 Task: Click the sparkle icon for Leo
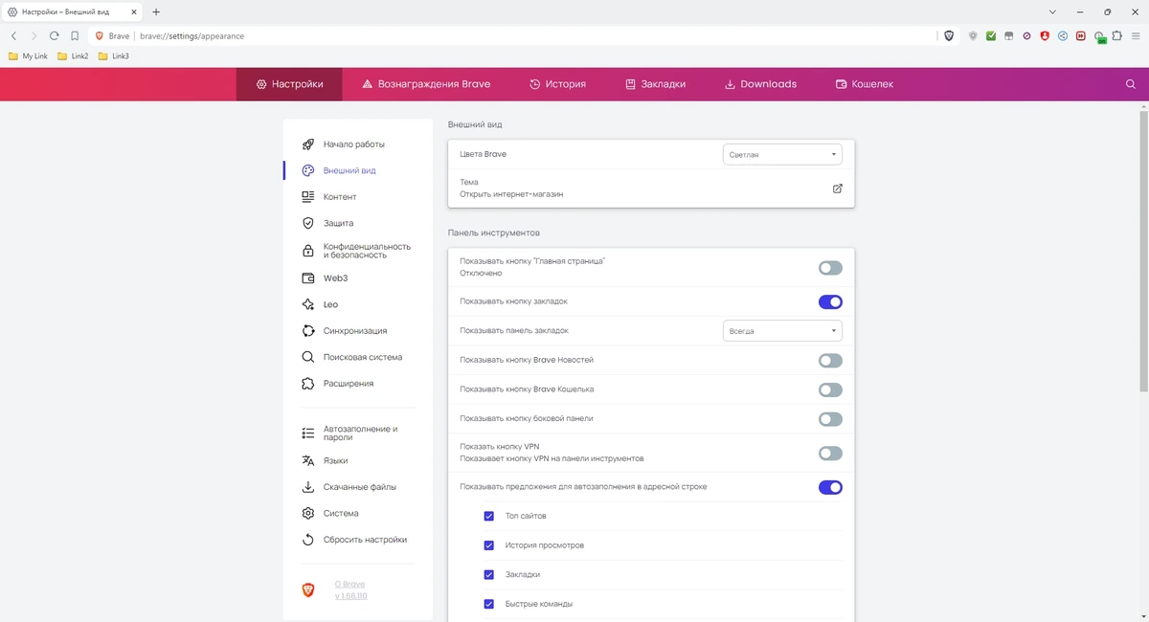[307, 304]
